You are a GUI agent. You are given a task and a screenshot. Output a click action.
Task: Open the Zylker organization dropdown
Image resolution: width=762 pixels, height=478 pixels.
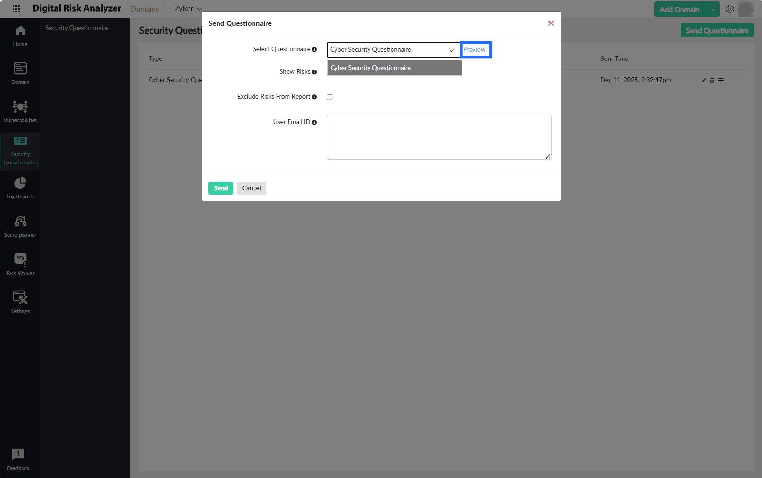[188, 9]
